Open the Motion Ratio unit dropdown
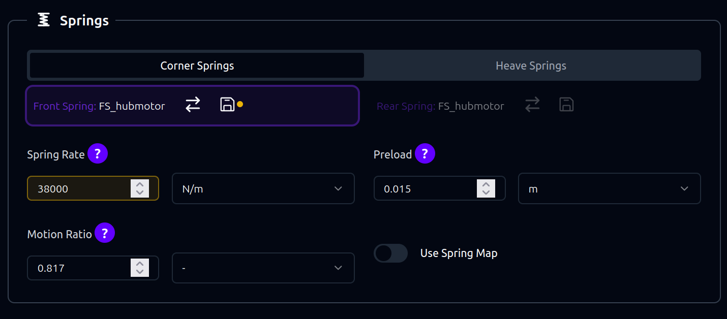The height and width of the screenshot is (319, 727). point(263,268)
